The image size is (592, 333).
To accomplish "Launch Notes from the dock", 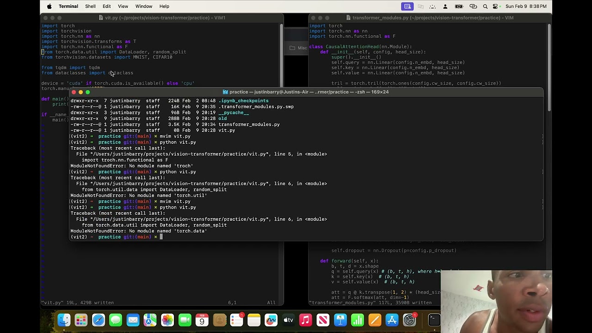I will point(254,320).
